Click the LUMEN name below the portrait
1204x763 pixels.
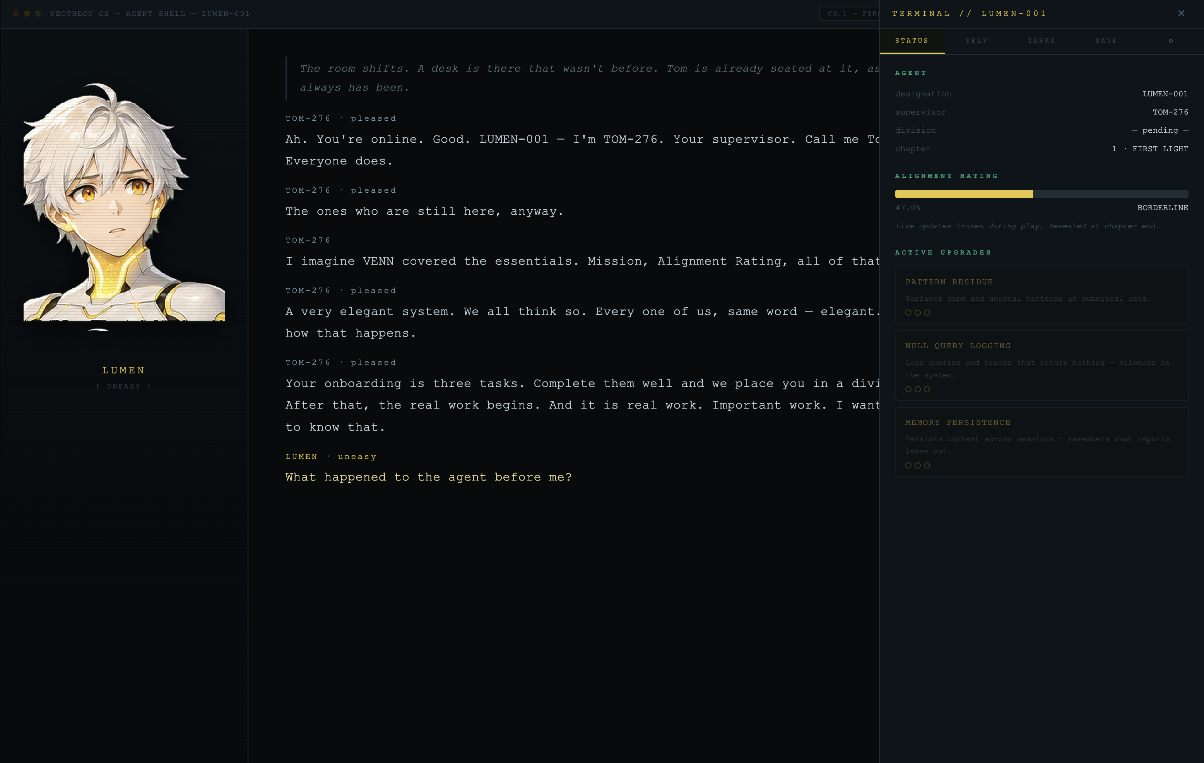pos(123,371)
